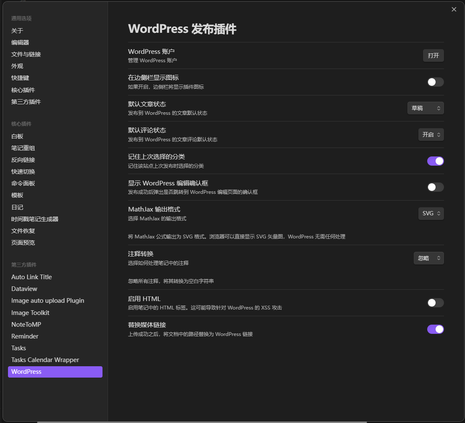Viewport: 465px width, 423px height.
Task: Click the WordPress 发布插件 heading text
Action: tap(182, 29)
